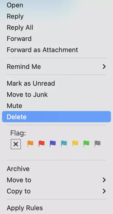Clear flag using the X box

(x=16, y=144)
